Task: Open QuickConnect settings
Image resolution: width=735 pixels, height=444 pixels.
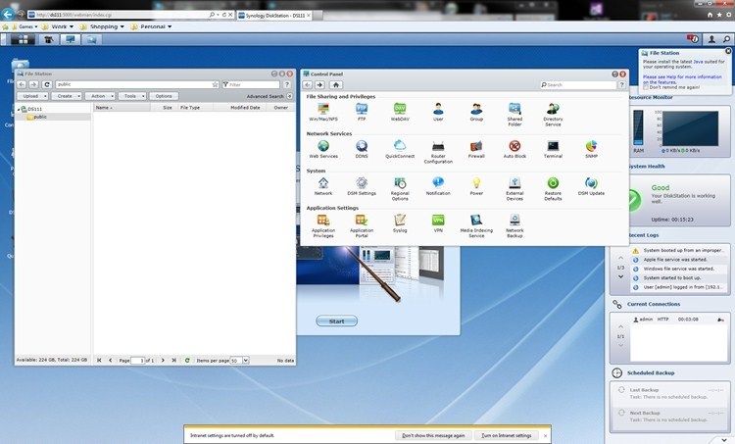Action: [x=400, y=149]
